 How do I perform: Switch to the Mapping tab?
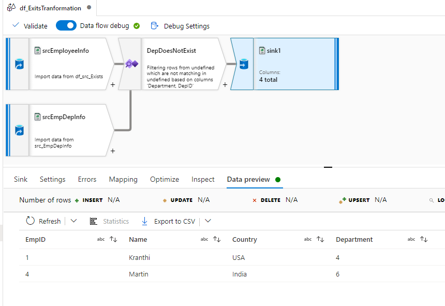123,179
